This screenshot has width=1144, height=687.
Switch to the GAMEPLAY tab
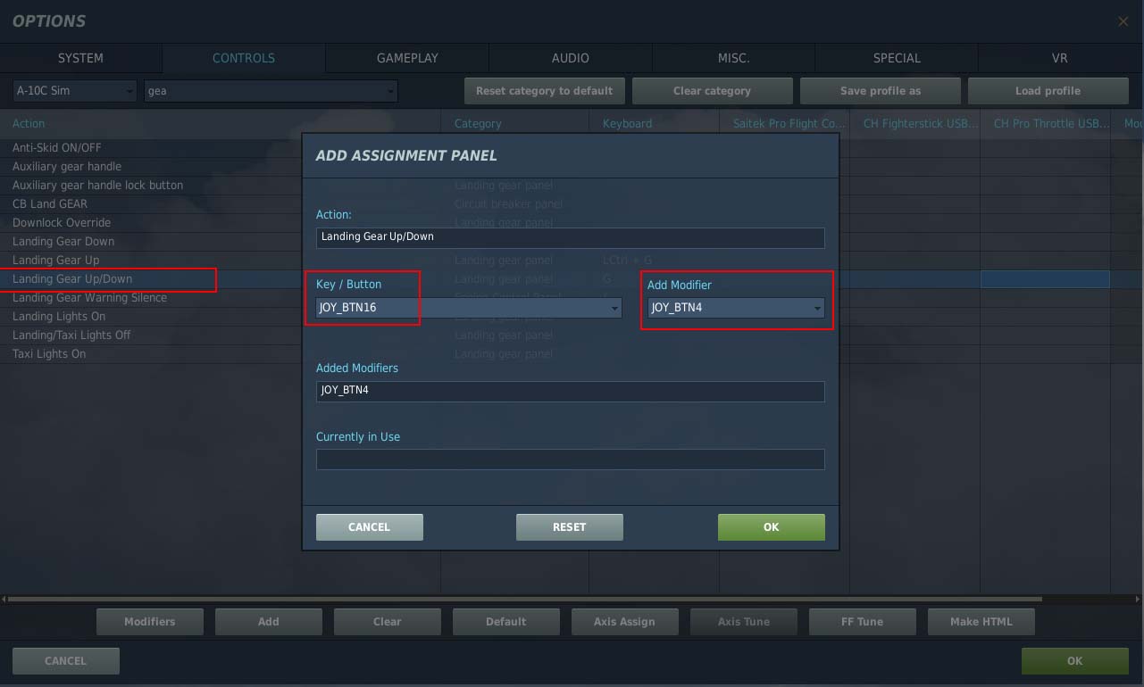pyautogui.click(x=407, y=58)
